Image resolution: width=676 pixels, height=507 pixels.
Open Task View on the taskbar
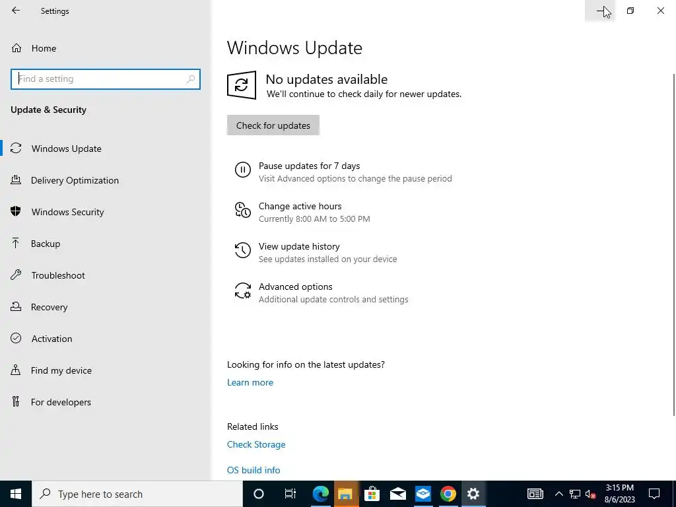tap(290, 494)
